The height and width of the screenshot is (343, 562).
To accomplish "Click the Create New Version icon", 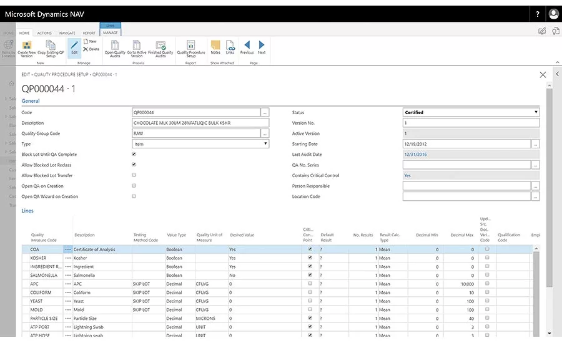I will click(26, 45).
